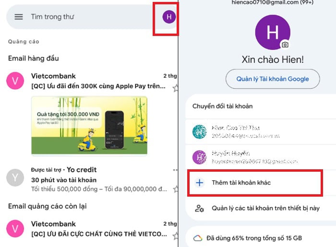Open the hamburger menu in the search bar
This screenshot has width=336, height=247.
click(19, 17)
